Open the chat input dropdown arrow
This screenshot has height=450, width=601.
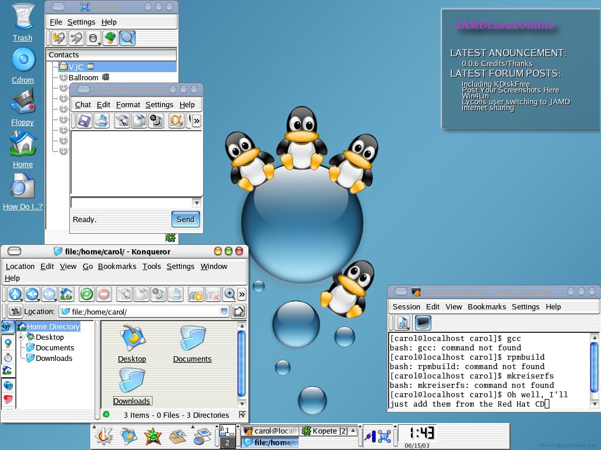click(197, 203)
